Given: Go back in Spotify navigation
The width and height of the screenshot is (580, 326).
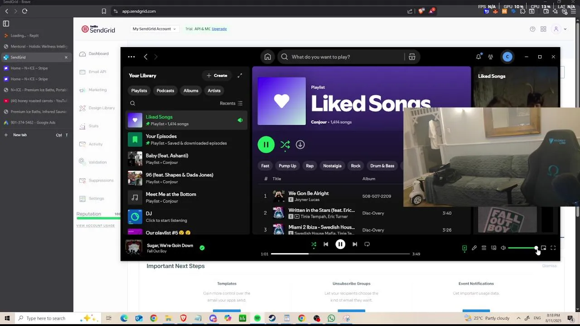Looking at the screenshot, I should [145, 57].
